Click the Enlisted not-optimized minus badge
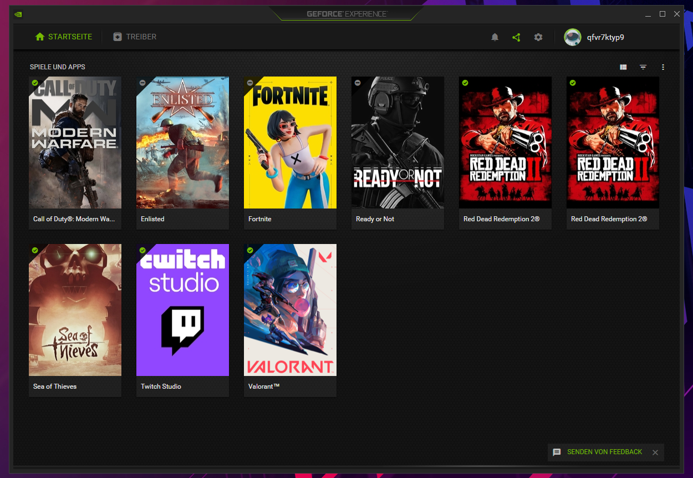The width and height of the screenshot is (693, 478). click(142, 83)
